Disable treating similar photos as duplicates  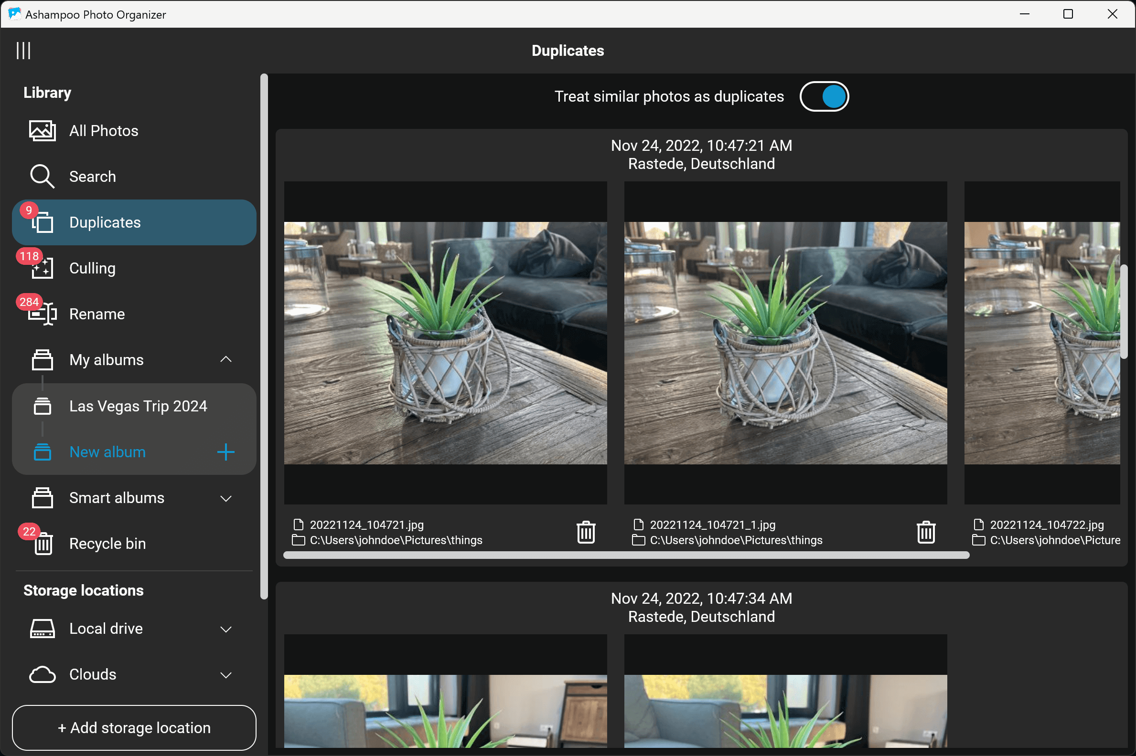[824, 96]
